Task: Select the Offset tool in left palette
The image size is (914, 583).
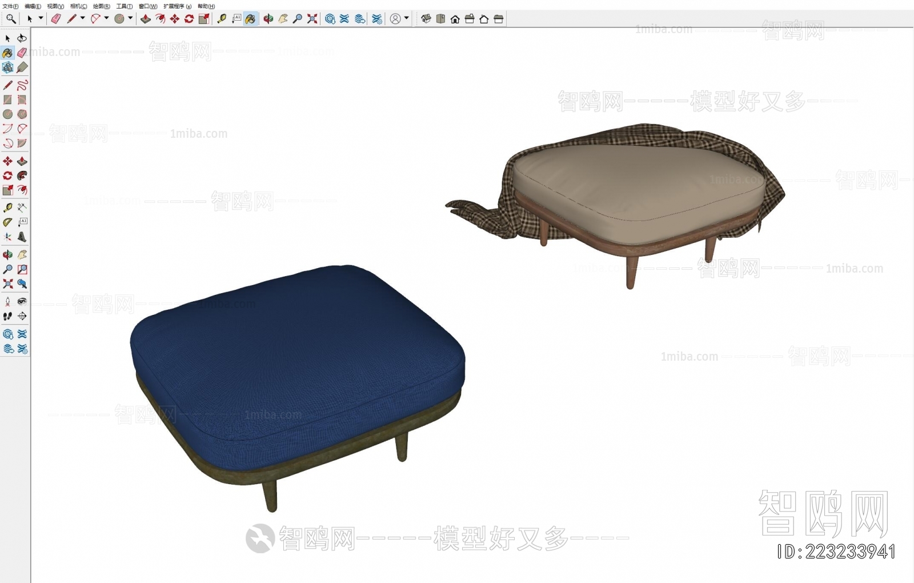Action: click(22, 190)
